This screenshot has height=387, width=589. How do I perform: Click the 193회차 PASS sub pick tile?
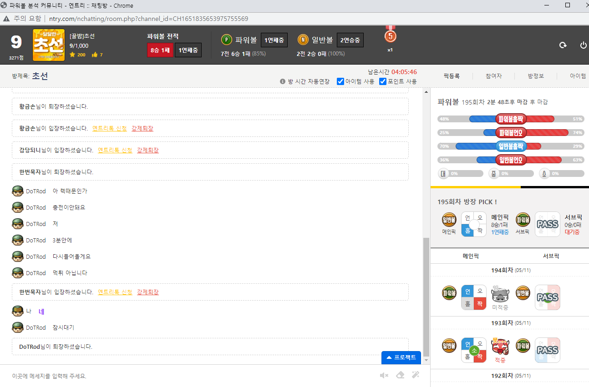[x=548, y=350]
